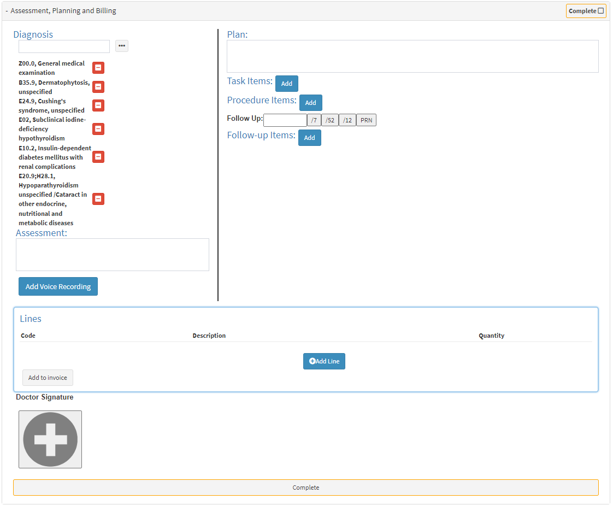This screenshot has height=505, width=613.
Task: Remove the Z00.0 General medical examination diagnosis
Action: click(x=98, y=68)
